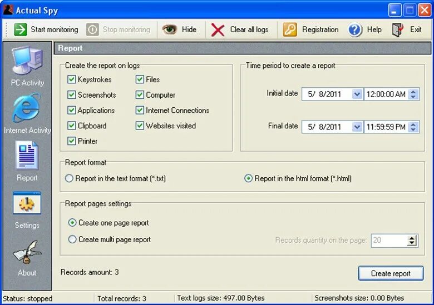434x305 pixels.
Task: Increase records quantity on the page
Action: point(412,238)
